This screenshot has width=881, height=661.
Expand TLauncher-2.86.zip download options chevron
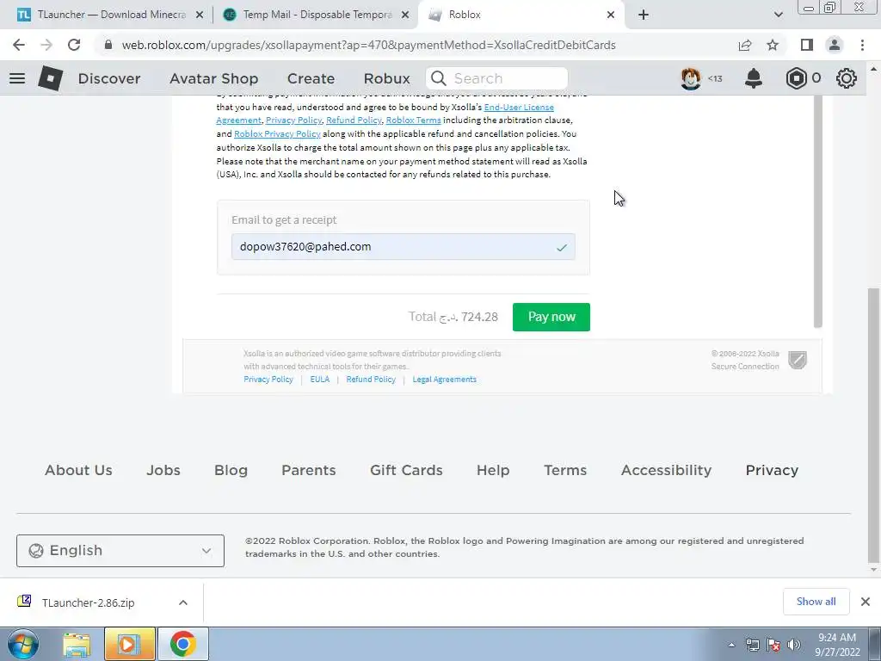click(x=183, y=602)
